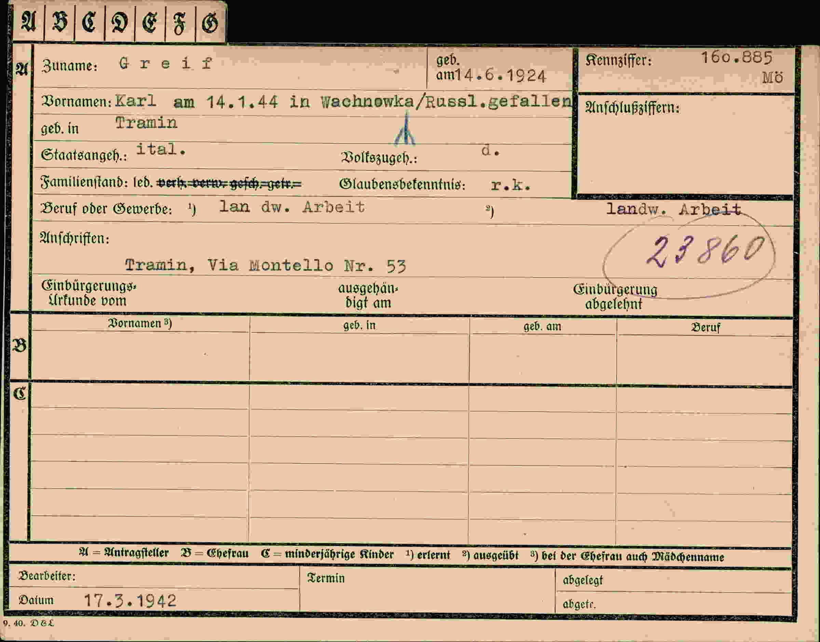
Task: Click the 'Glaubensbekenntnis:' label
Action: click(402, 184)
